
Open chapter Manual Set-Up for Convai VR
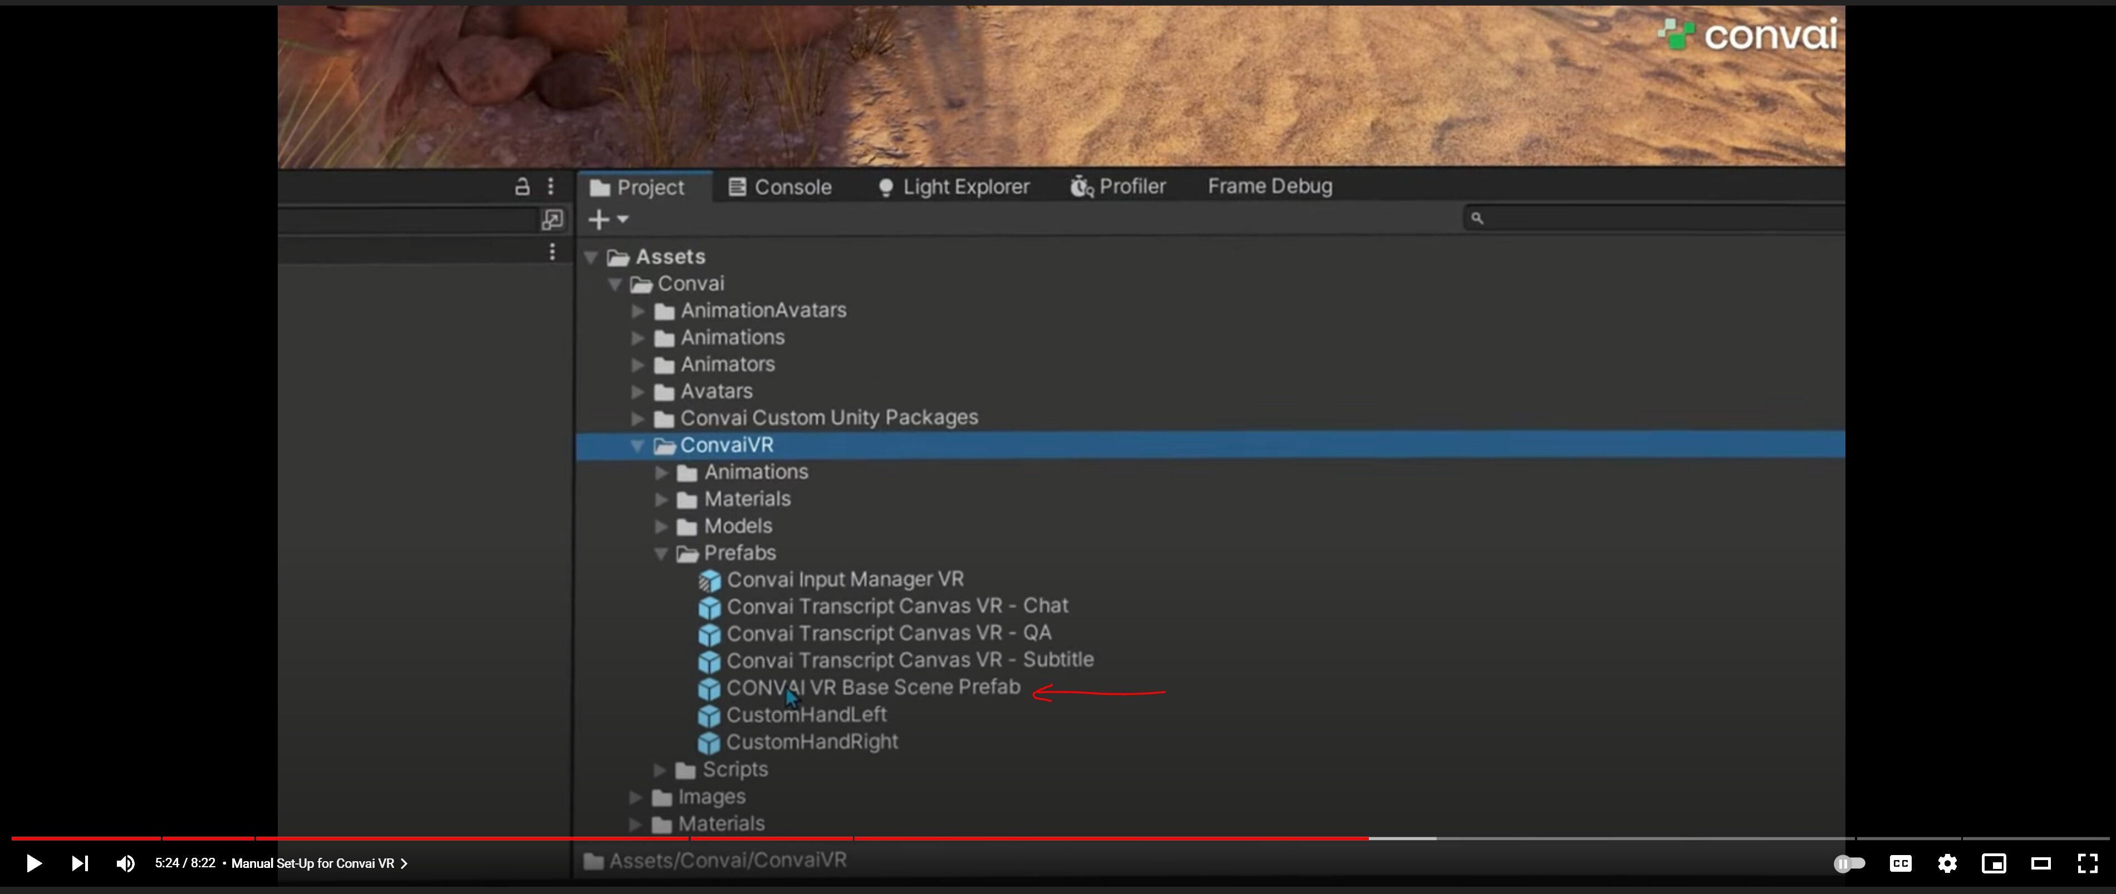[x=320, y=863]
